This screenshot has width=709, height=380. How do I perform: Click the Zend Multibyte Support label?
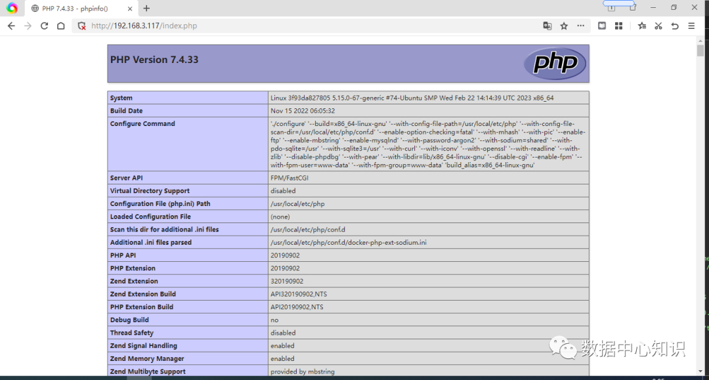148,371
